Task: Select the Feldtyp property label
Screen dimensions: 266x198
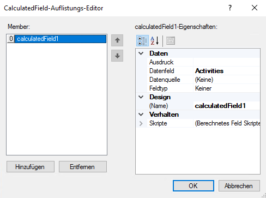Action: 158,88
